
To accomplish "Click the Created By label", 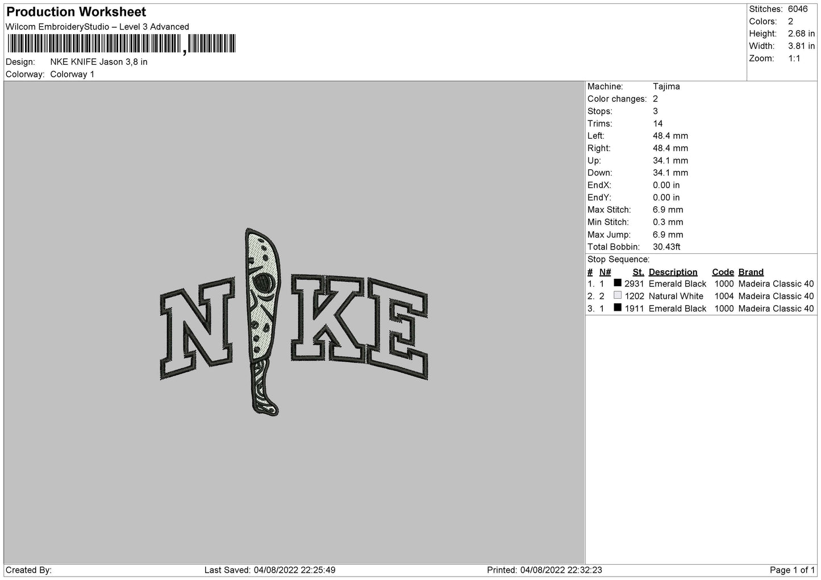I will (29, 570).
